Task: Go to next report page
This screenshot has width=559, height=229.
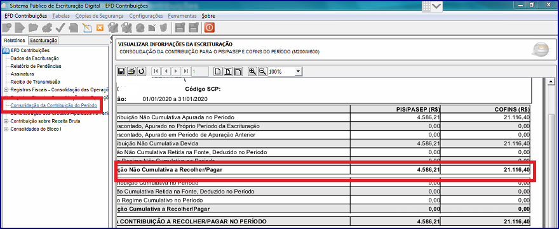Action: (176, 72)
